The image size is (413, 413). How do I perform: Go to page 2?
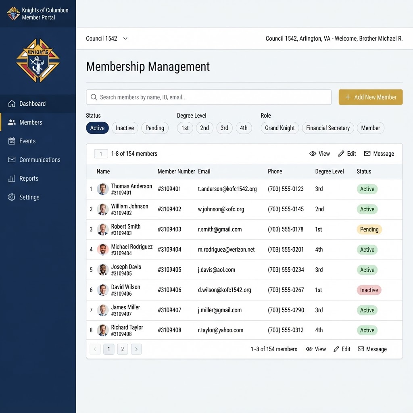pos(123,349)
